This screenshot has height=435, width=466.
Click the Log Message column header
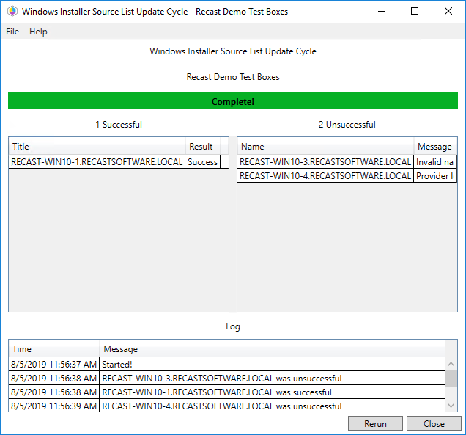tap(222, 348)
